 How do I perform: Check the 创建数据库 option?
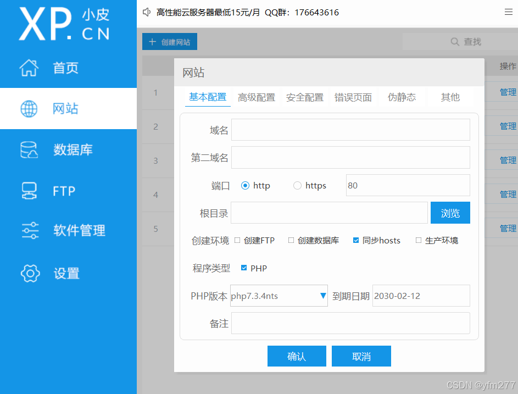291,240
